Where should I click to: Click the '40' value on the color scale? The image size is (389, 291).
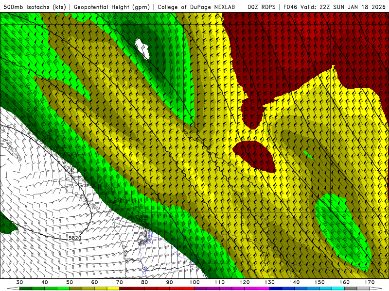pyautogui.click(x=45, y=282)
